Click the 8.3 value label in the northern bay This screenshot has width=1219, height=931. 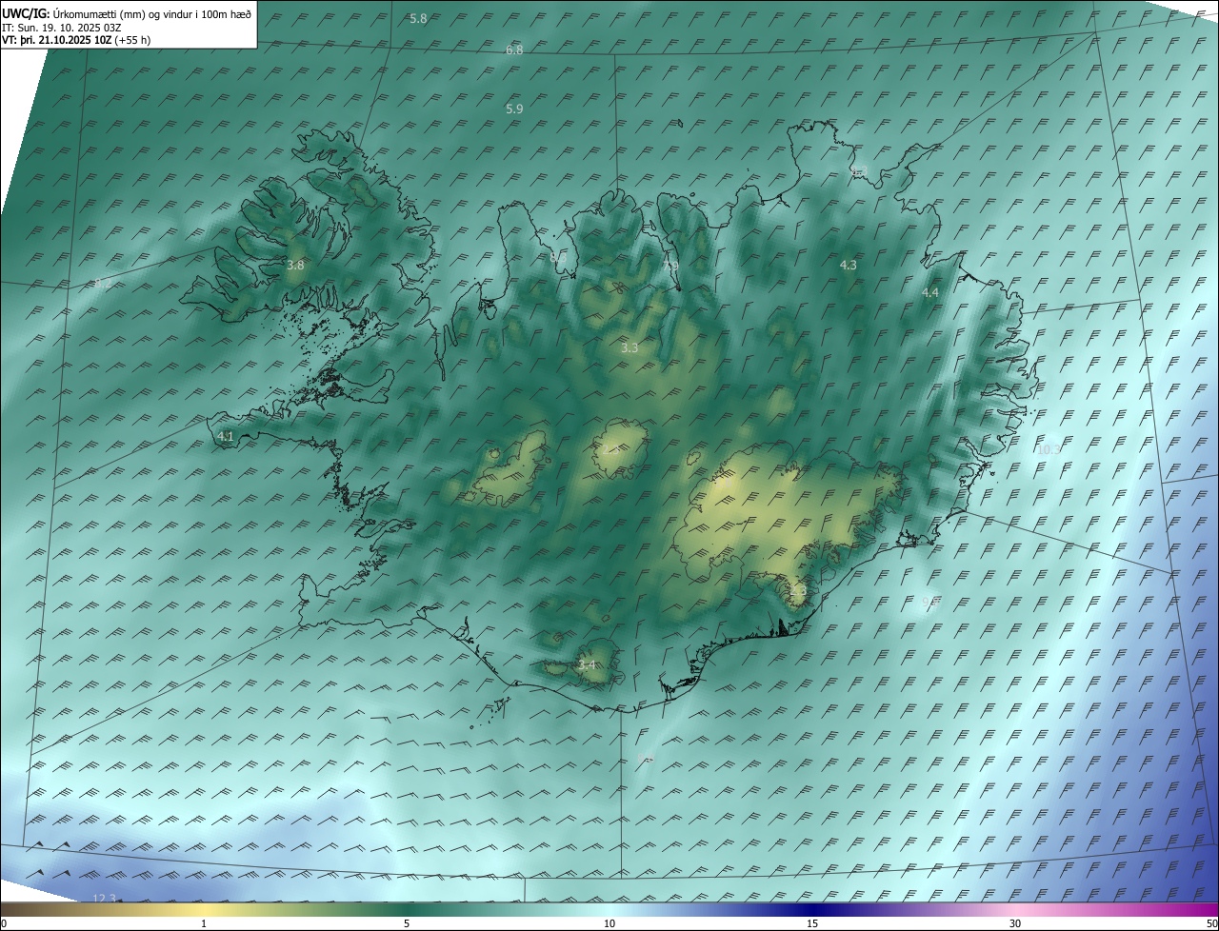pos(558,257)
